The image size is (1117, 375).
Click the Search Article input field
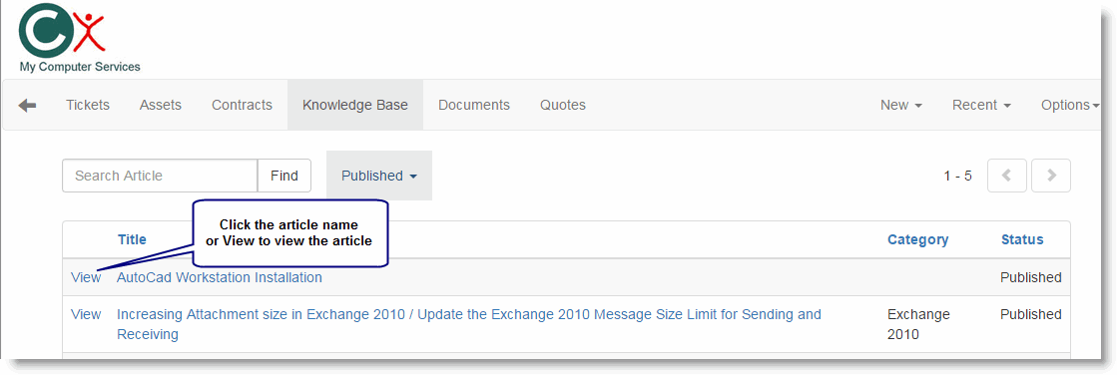[x=160, y=176]
